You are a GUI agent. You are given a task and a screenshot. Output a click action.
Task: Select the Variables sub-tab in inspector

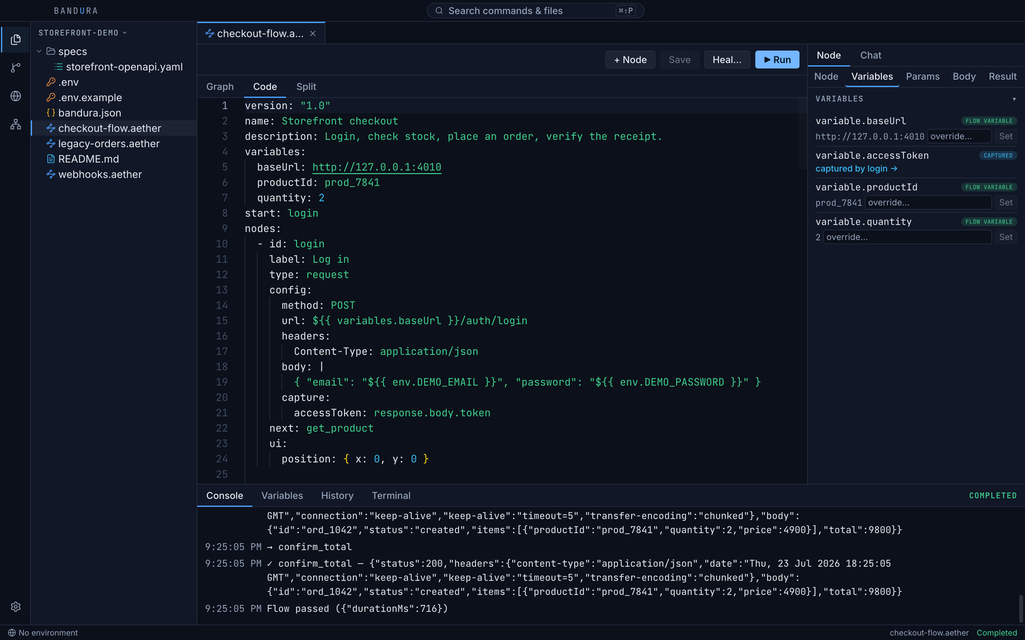click(x=872, y=76)
